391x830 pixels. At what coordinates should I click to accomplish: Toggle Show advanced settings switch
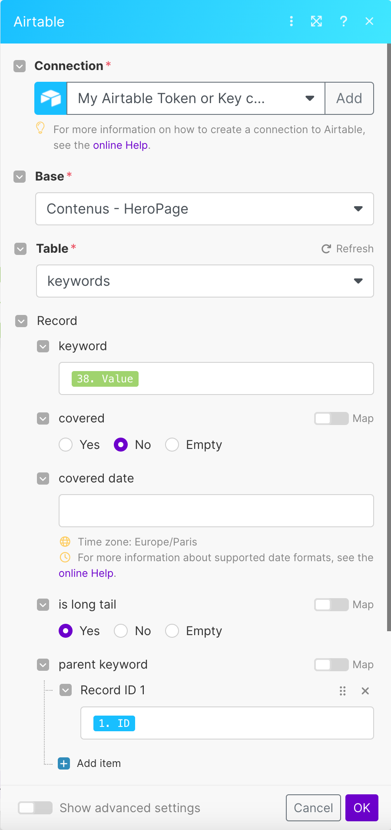(35, 808)
